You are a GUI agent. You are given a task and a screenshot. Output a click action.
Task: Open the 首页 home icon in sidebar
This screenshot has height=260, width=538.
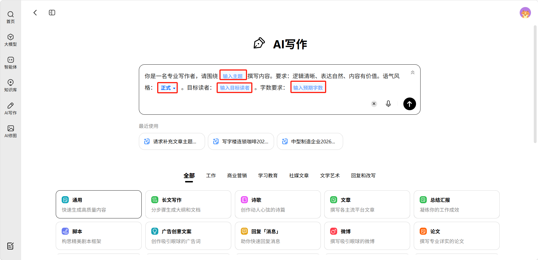(x=10, y=17)
